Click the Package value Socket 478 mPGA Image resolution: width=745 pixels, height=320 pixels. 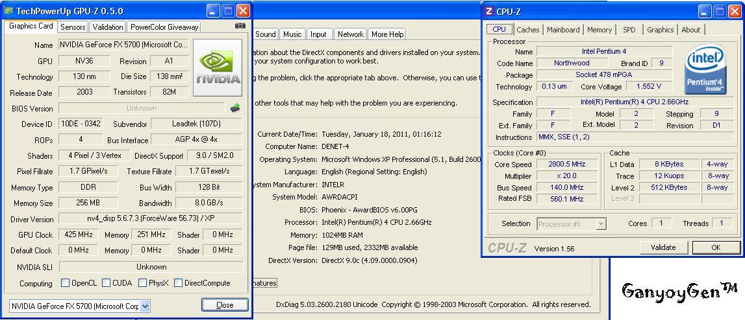605,75
